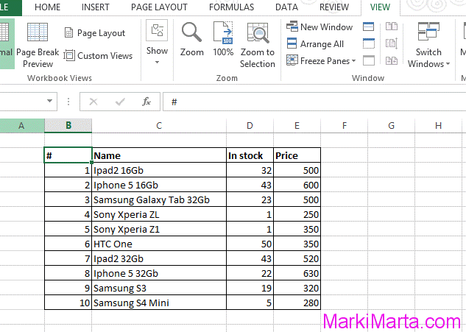Viewport: 466px width, 332px height.
Task: Select column B header
Action: coord(68,125)
